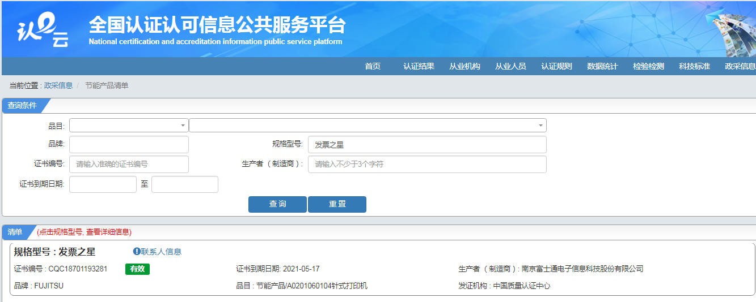The width and height of the screenshot is (756, 302).
Task: Click the 证书到期日期 end date field
Action: 185,184
